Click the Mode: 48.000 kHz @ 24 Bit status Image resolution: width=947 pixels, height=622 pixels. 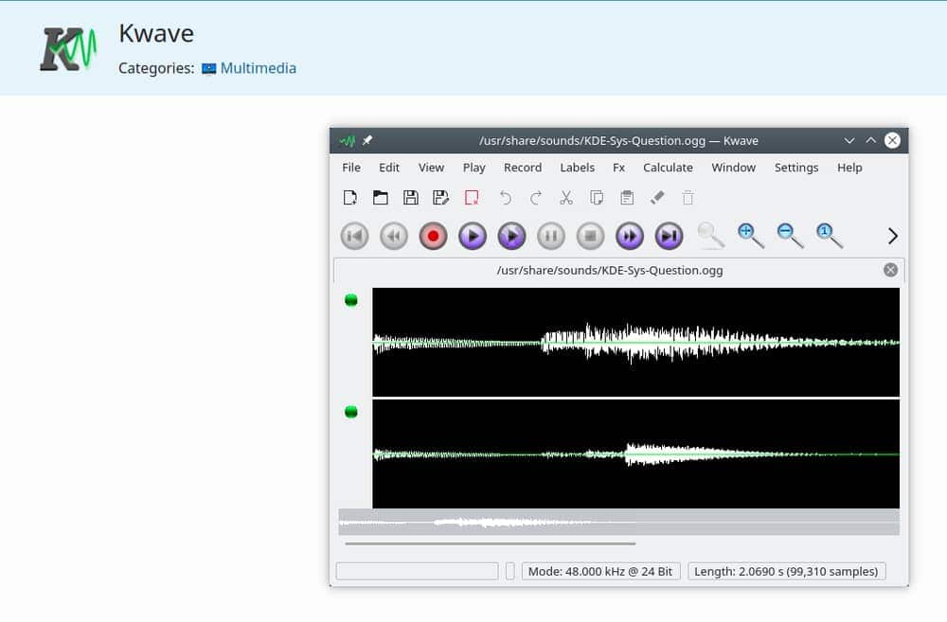[600, 571]
